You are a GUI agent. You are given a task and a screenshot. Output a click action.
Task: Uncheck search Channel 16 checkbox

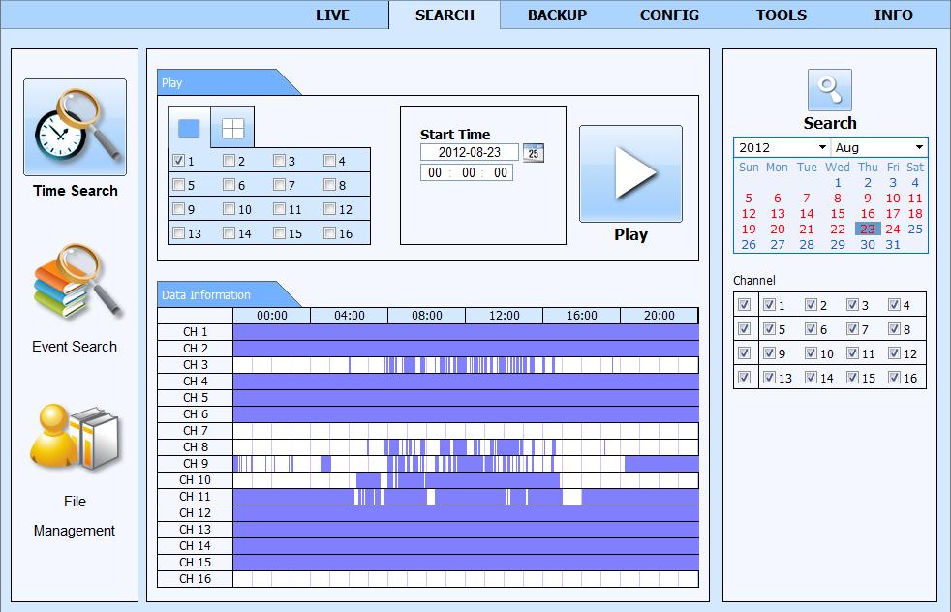point(894,378)
